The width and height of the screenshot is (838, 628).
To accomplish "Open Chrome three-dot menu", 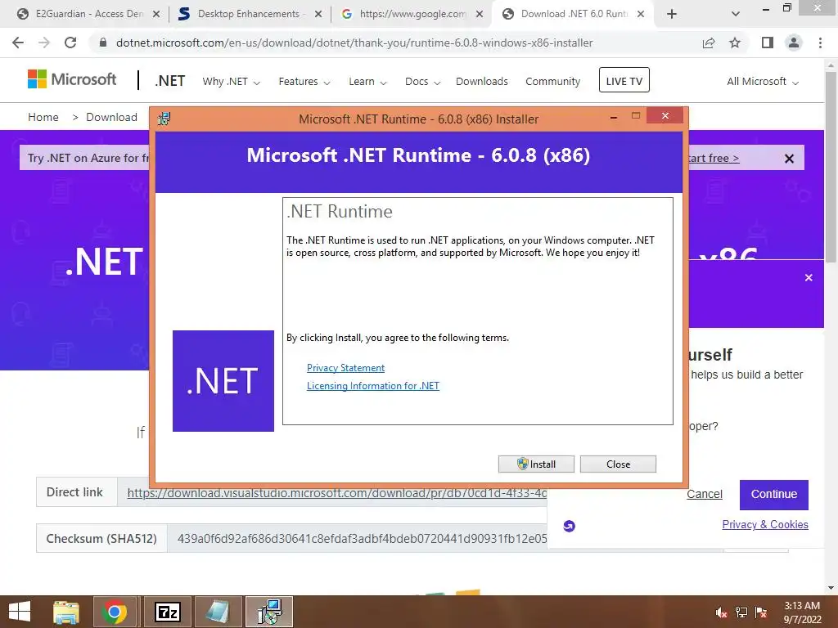I will click(x=820, y=43).
